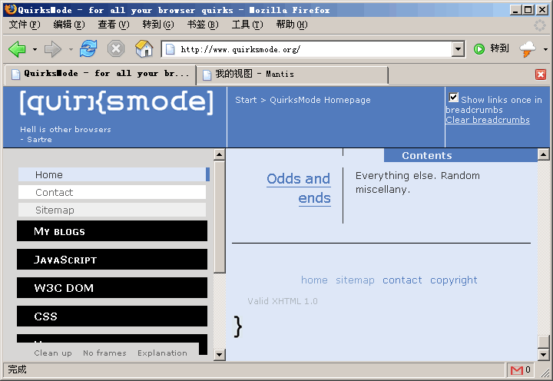The height and width of the screenshot is (381, 553).
Task: Click the Clear breadcrumbs link
Action: (488, 120)
